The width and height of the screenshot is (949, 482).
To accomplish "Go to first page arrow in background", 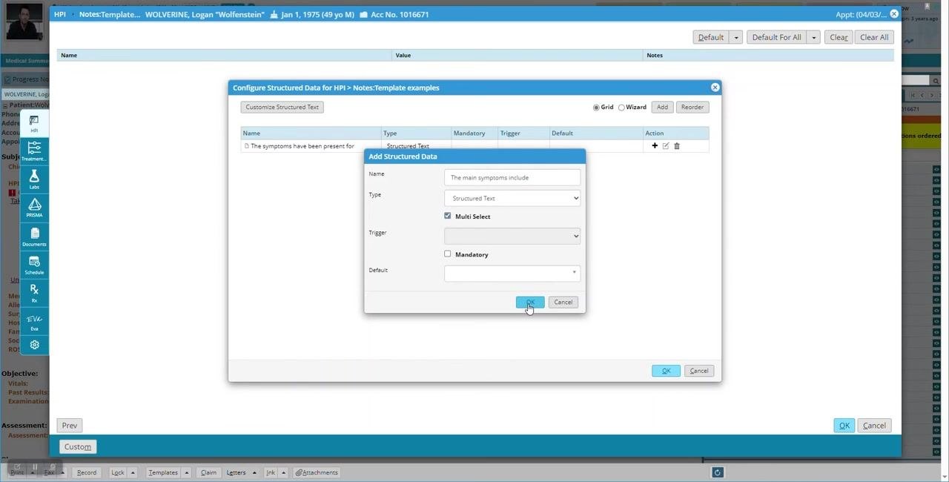I will pyautogui.click(x=913, y=95).
